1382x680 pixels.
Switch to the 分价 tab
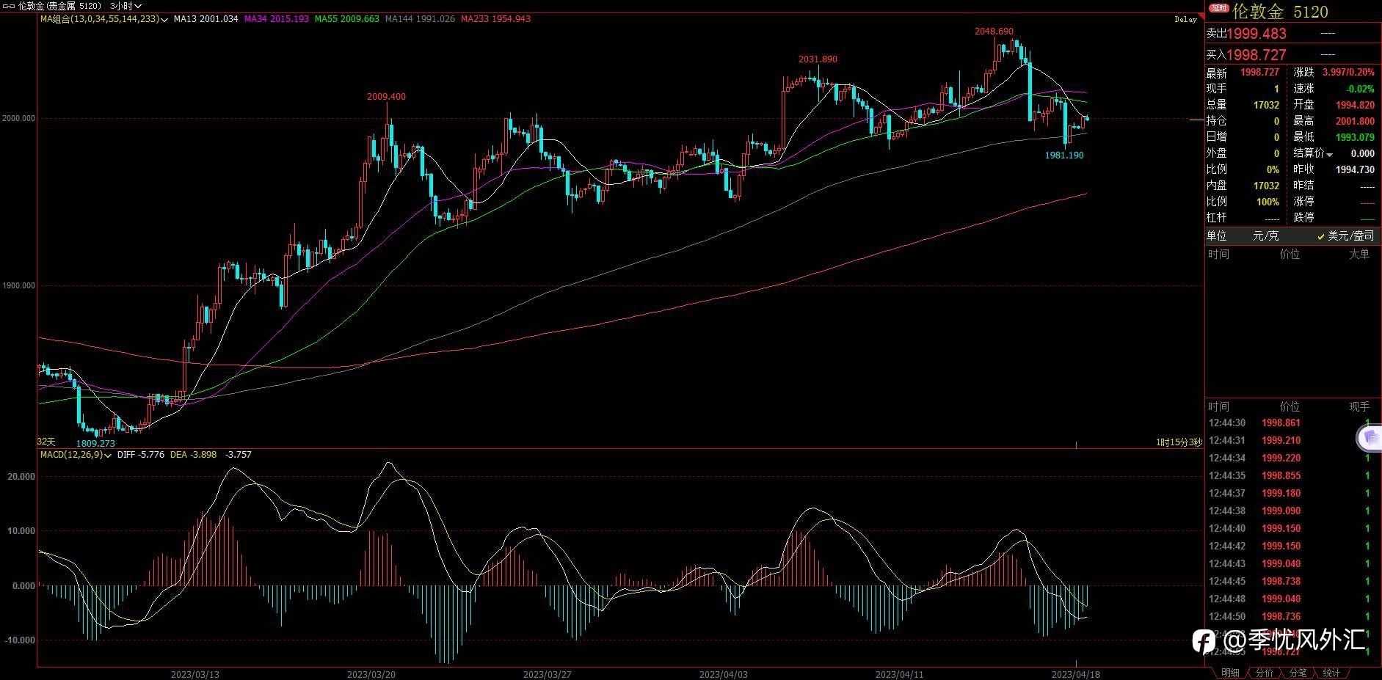1264,673
